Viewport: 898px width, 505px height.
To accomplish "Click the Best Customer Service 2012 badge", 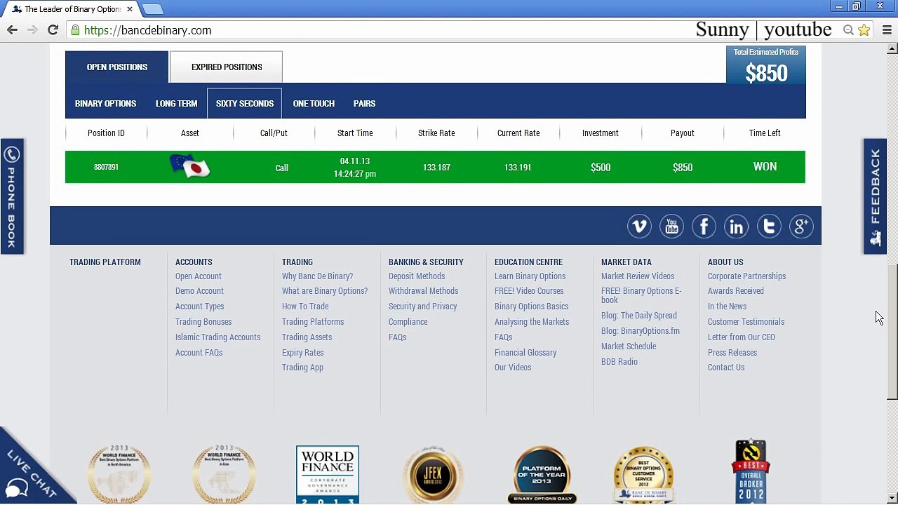I will (x=643, y=474).
